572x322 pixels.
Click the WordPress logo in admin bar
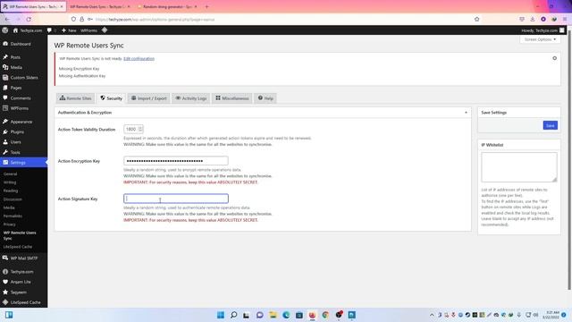5,30
